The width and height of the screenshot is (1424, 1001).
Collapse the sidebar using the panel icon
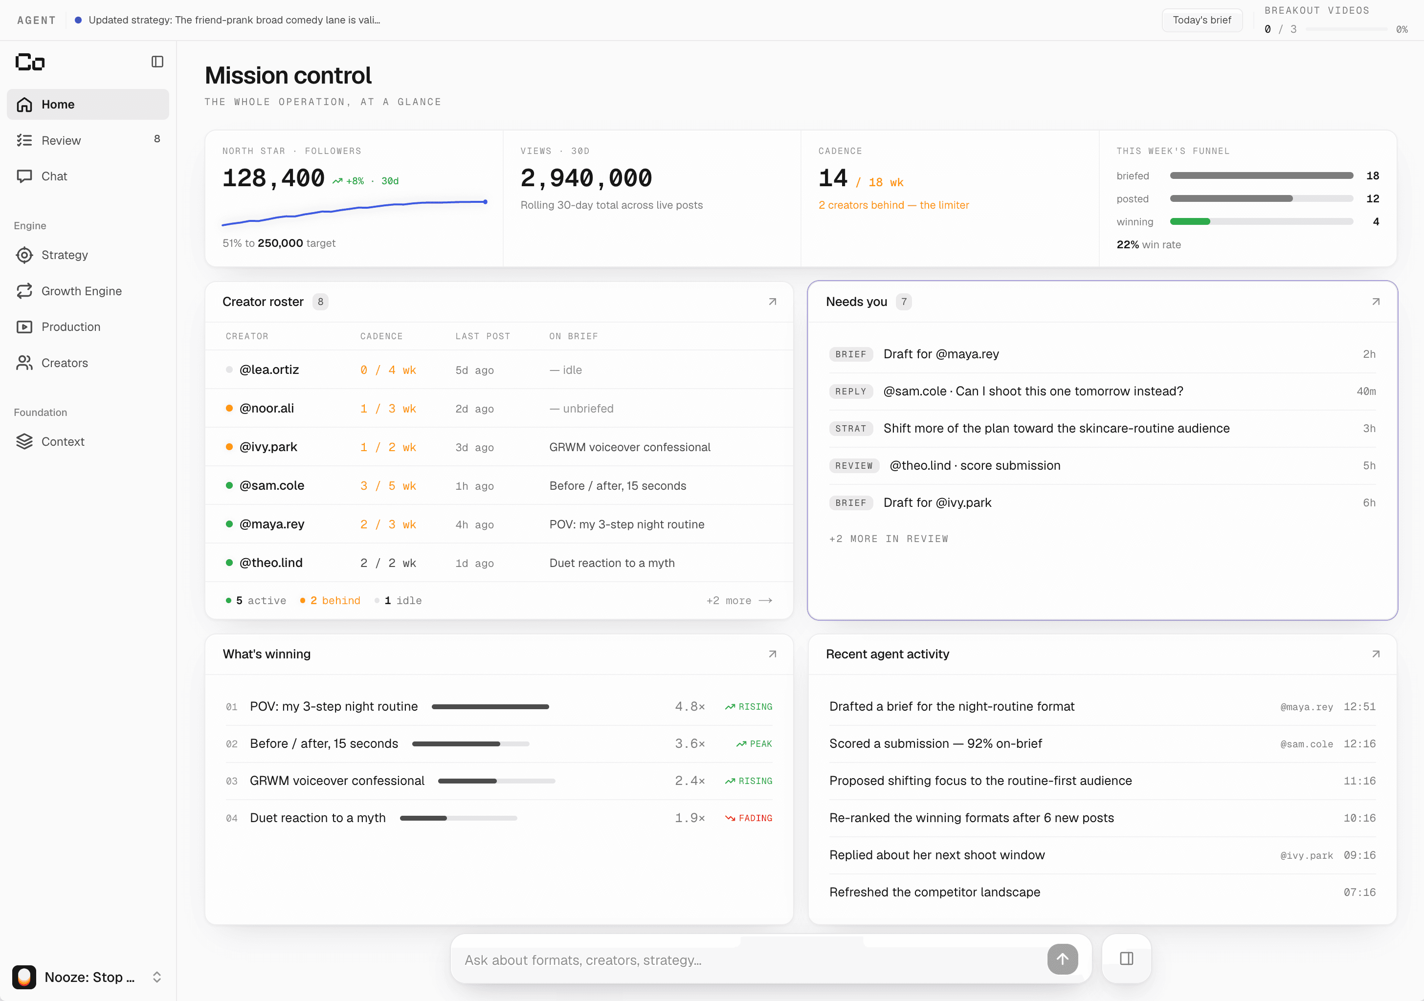tap(157, 62)
